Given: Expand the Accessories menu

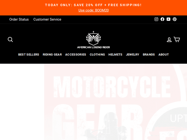Looking at the screenshot, I should (76, 54).
